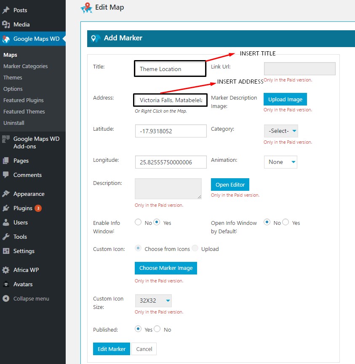This screenshot has width=355, height=364.
Task: Select Yes for Open Info Window by Default
Action: 286,222
